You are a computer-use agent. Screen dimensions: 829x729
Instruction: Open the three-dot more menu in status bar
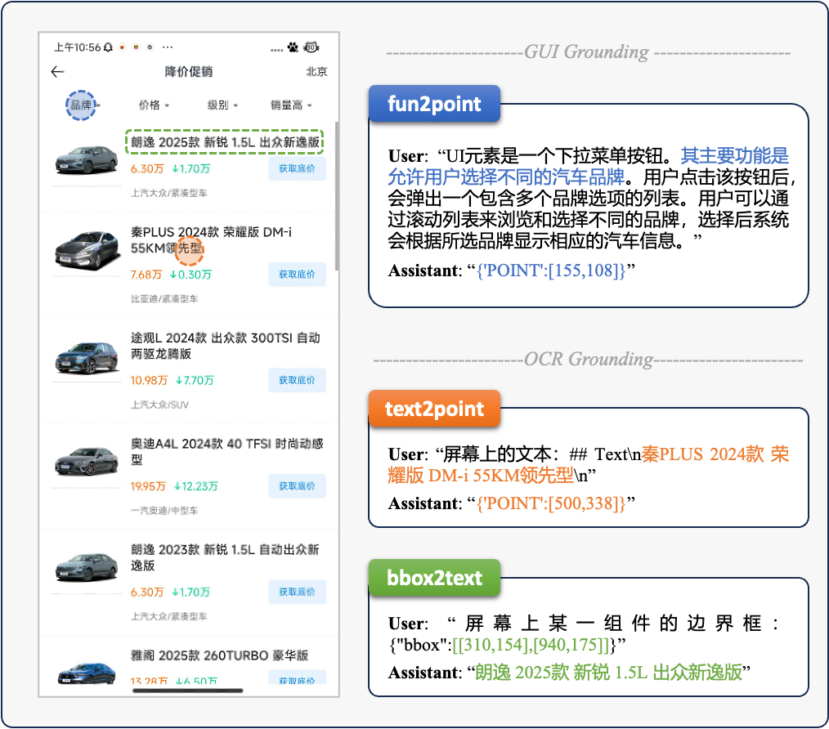pyautogui.click(x=167, y=47)
